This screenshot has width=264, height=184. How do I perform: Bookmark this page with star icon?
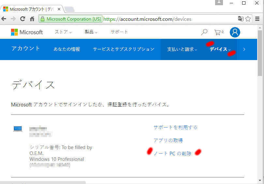248,19
